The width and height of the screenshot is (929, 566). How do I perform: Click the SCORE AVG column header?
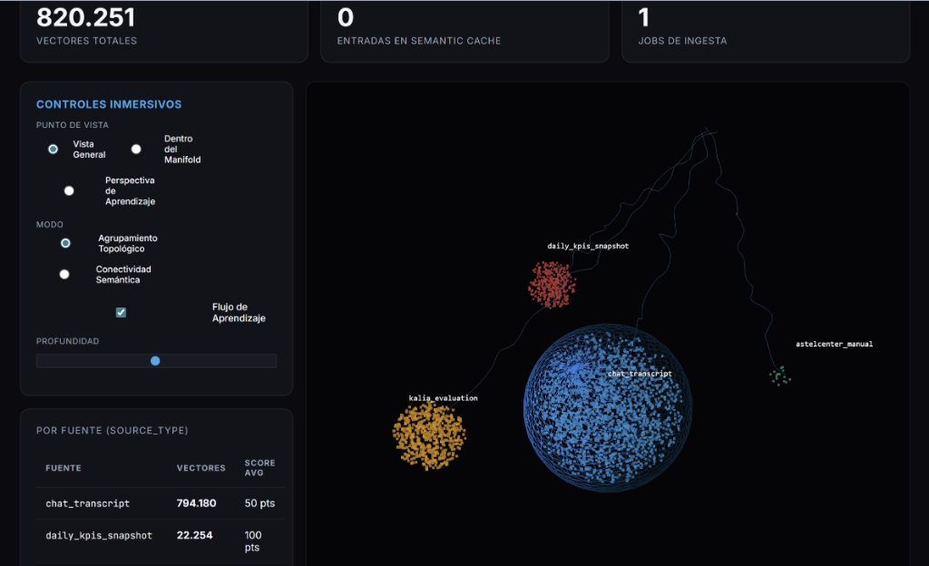tap(259, 468)
